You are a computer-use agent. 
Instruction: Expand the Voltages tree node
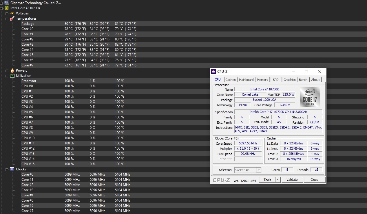click(x=7, y=13)
